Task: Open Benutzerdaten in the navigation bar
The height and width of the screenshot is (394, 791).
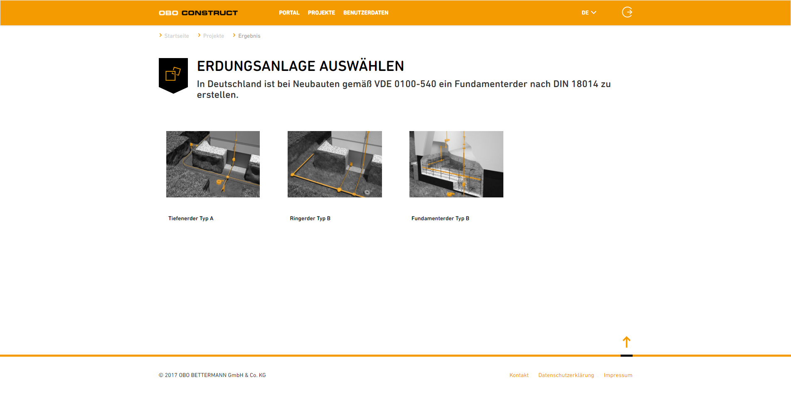Action: pos(366,13)
